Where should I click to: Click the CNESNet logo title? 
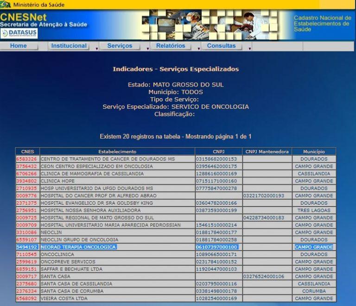17,17
